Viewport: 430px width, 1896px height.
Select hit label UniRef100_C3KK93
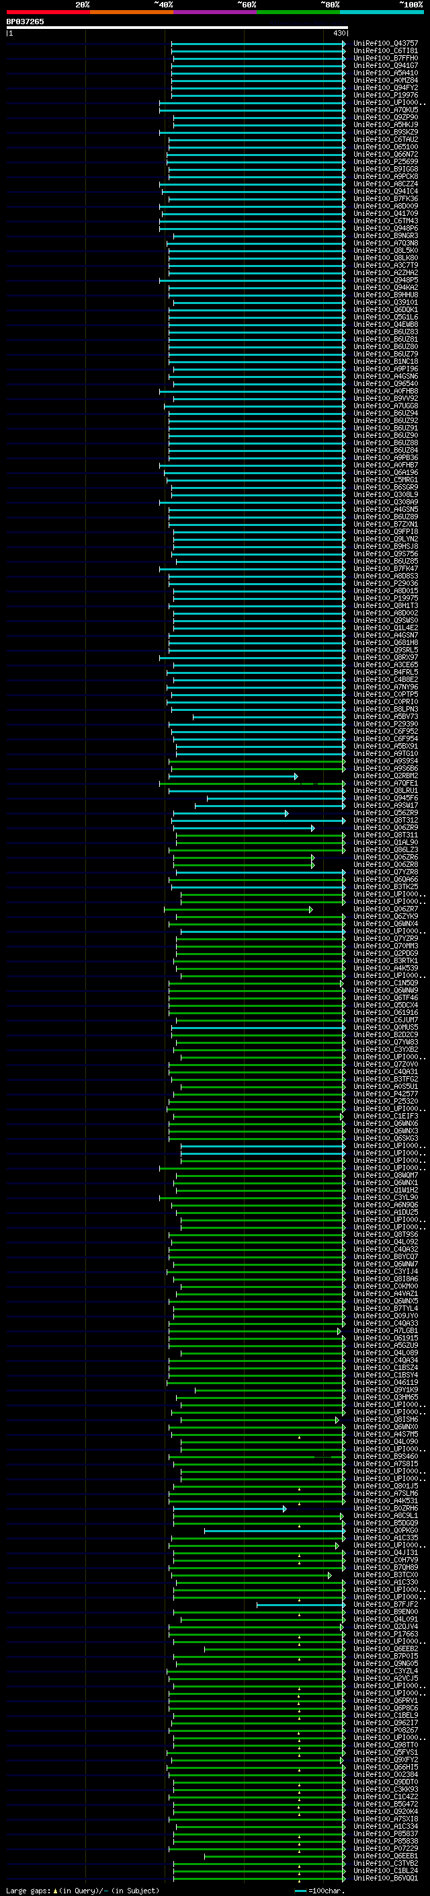point(385,1789)
